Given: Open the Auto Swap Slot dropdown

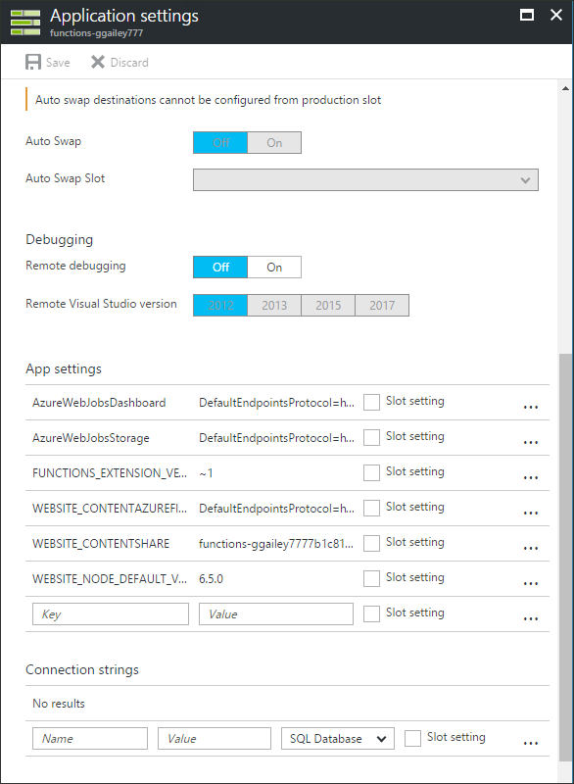Looking at the screenshot, I should 364,179.
